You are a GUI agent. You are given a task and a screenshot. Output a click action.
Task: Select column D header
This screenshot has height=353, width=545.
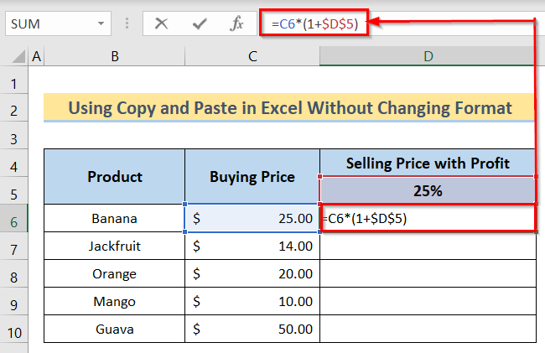pos(428,57)
